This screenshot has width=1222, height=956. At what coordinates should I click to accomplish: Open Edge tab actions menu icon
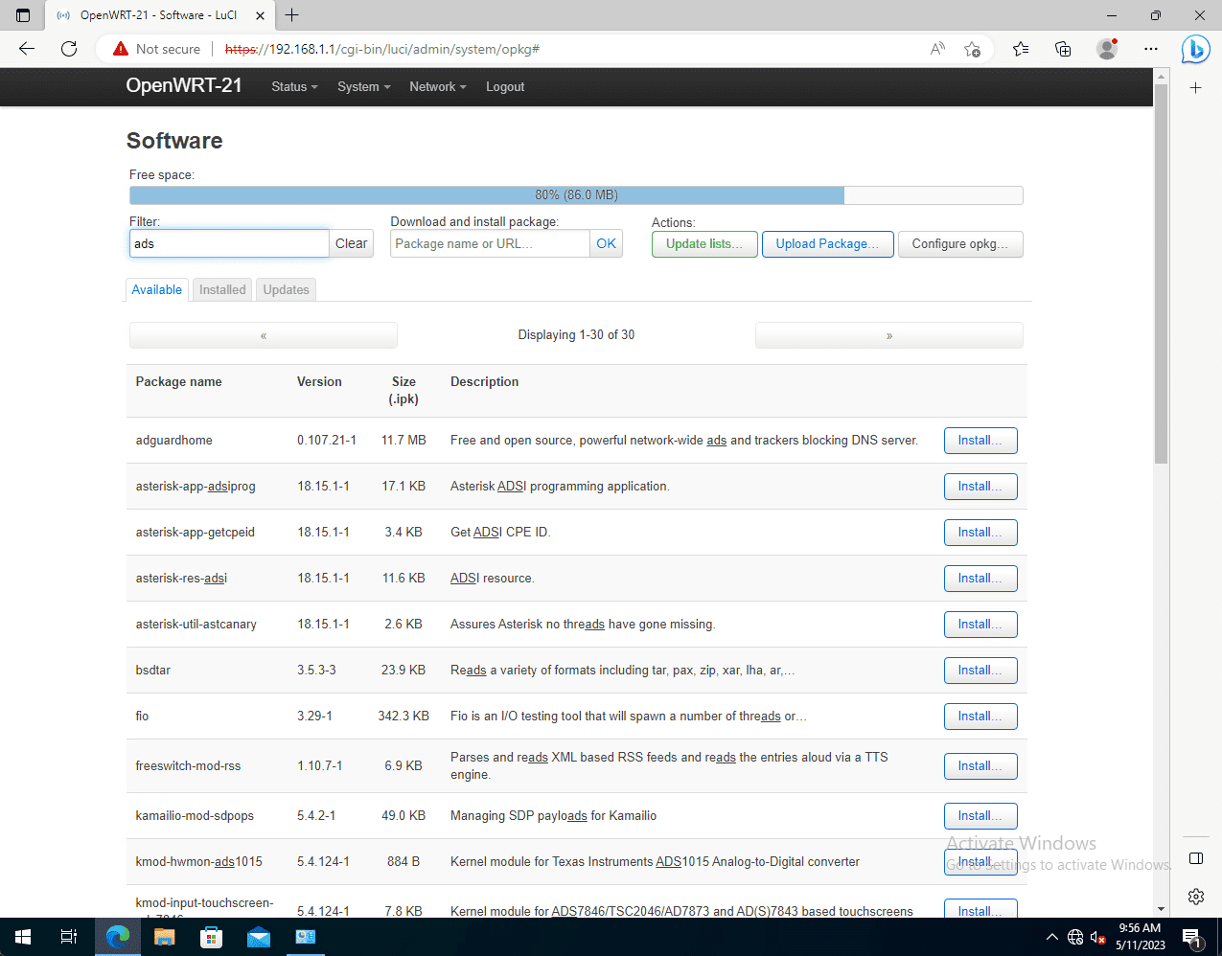(x=23, y=15)
